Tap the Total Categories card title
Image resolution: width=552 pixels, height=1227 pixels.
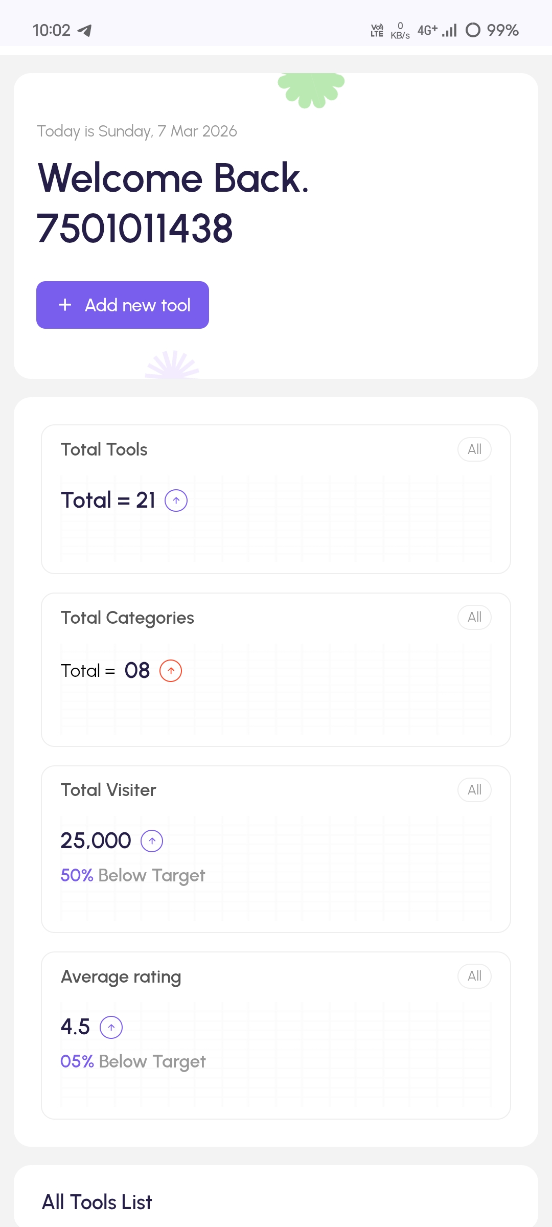pyautogui.click(x=127, y=618)
